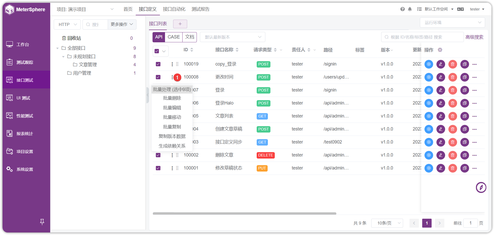This screenshot has width=494, height=235.
Task: Open the 默认工作空间 workspace dropdown
Action: point(439,9)
